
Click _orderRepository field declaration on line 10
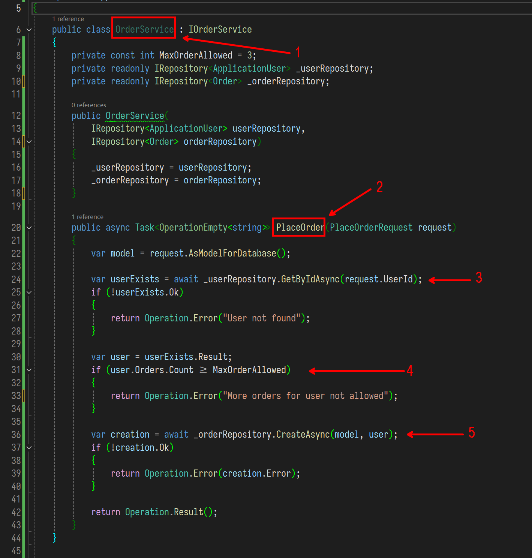(x=286, y=81)
